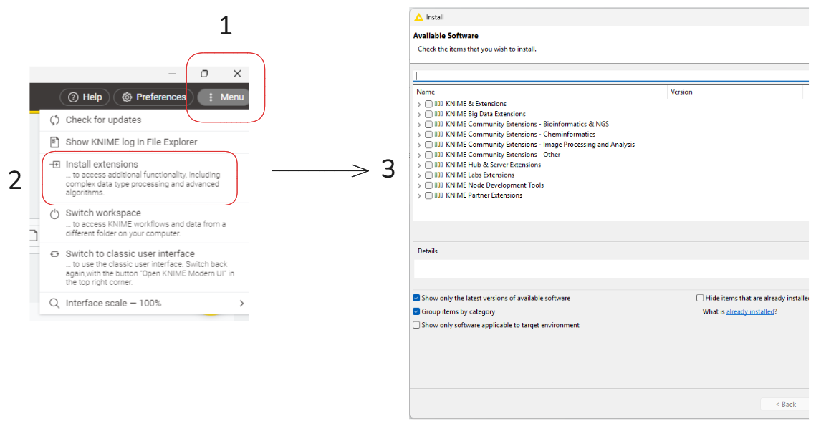Click the Help question mark icon
816x426 pixels.
[72, 97]
